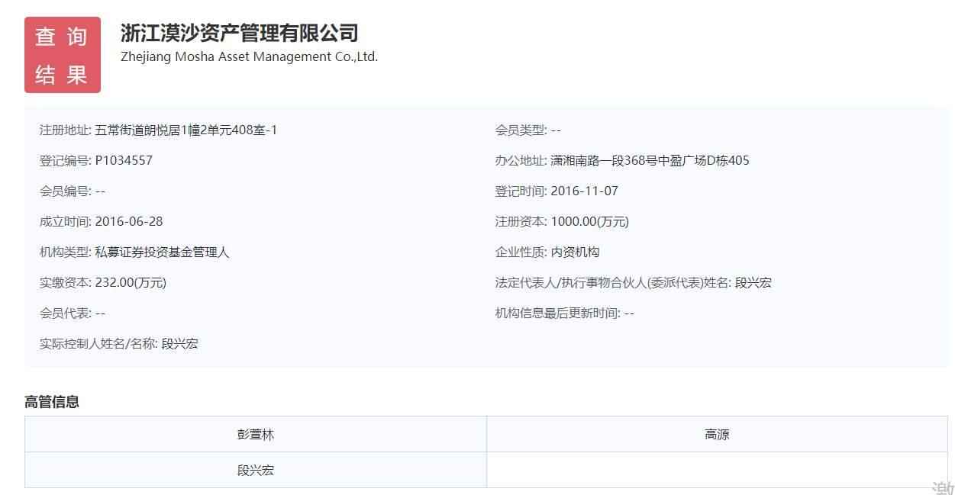Click the 机构信息最后更新时间 field label

click(x=557, y=313)
